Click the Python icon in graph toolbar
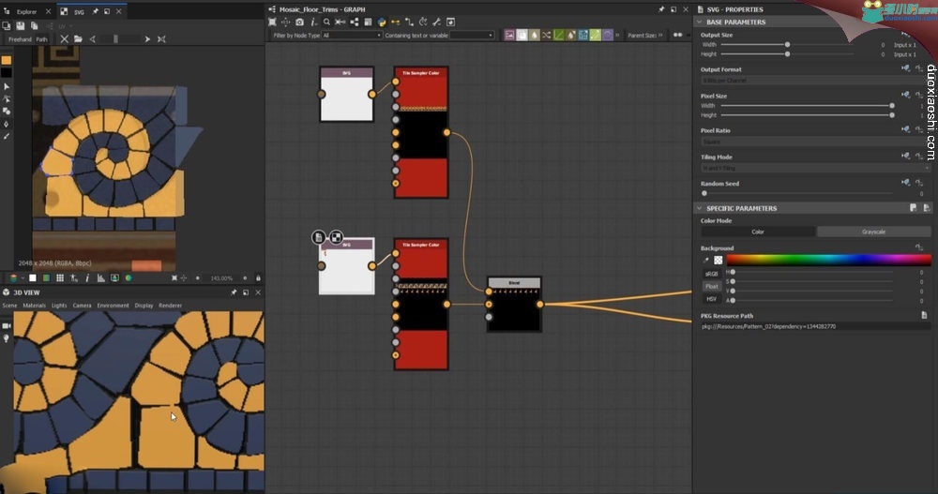Image resolution: width=938 pixels, height=494 pixels. pos(382,22)
